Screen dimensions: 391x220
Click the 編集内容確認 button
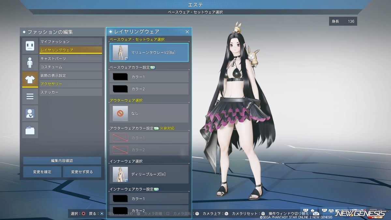pyautogui.click(x=62, y=161)
